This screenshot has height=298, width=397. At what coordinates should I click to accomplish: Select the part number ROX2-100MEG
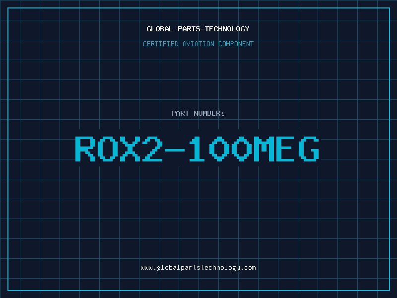197,149
